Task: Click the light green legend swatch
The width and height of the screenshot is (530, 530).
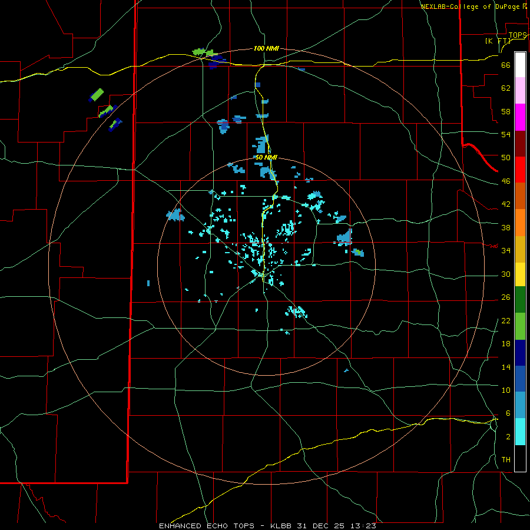Action: click(520, 326)
